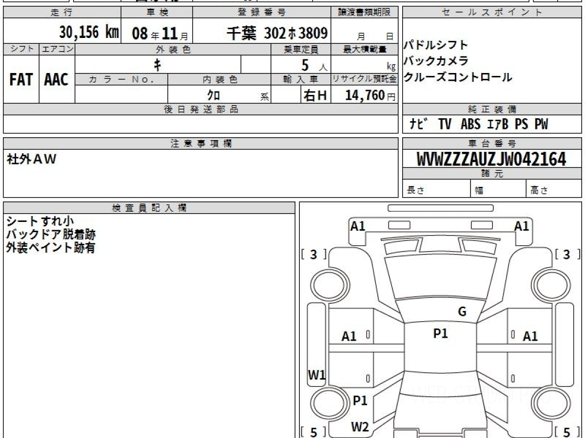
Task: Click the シフト header cell
Action: 21,49
